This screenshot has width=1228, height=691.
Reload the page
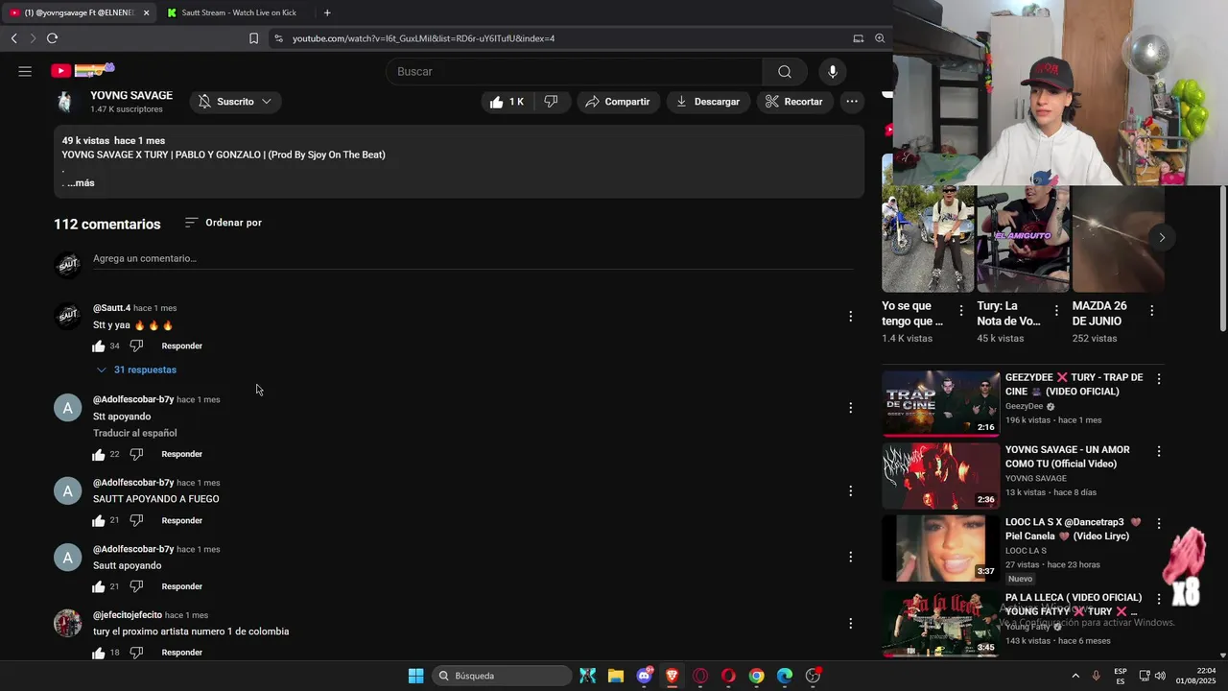click(52, 38)
